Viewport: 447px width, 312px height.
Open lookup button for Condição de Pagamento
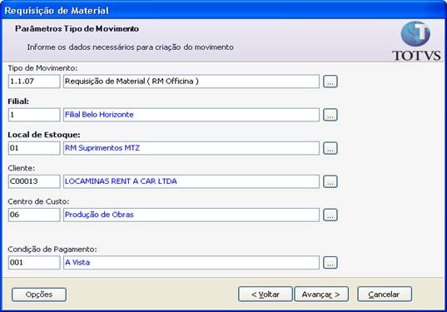click(330, 262)
